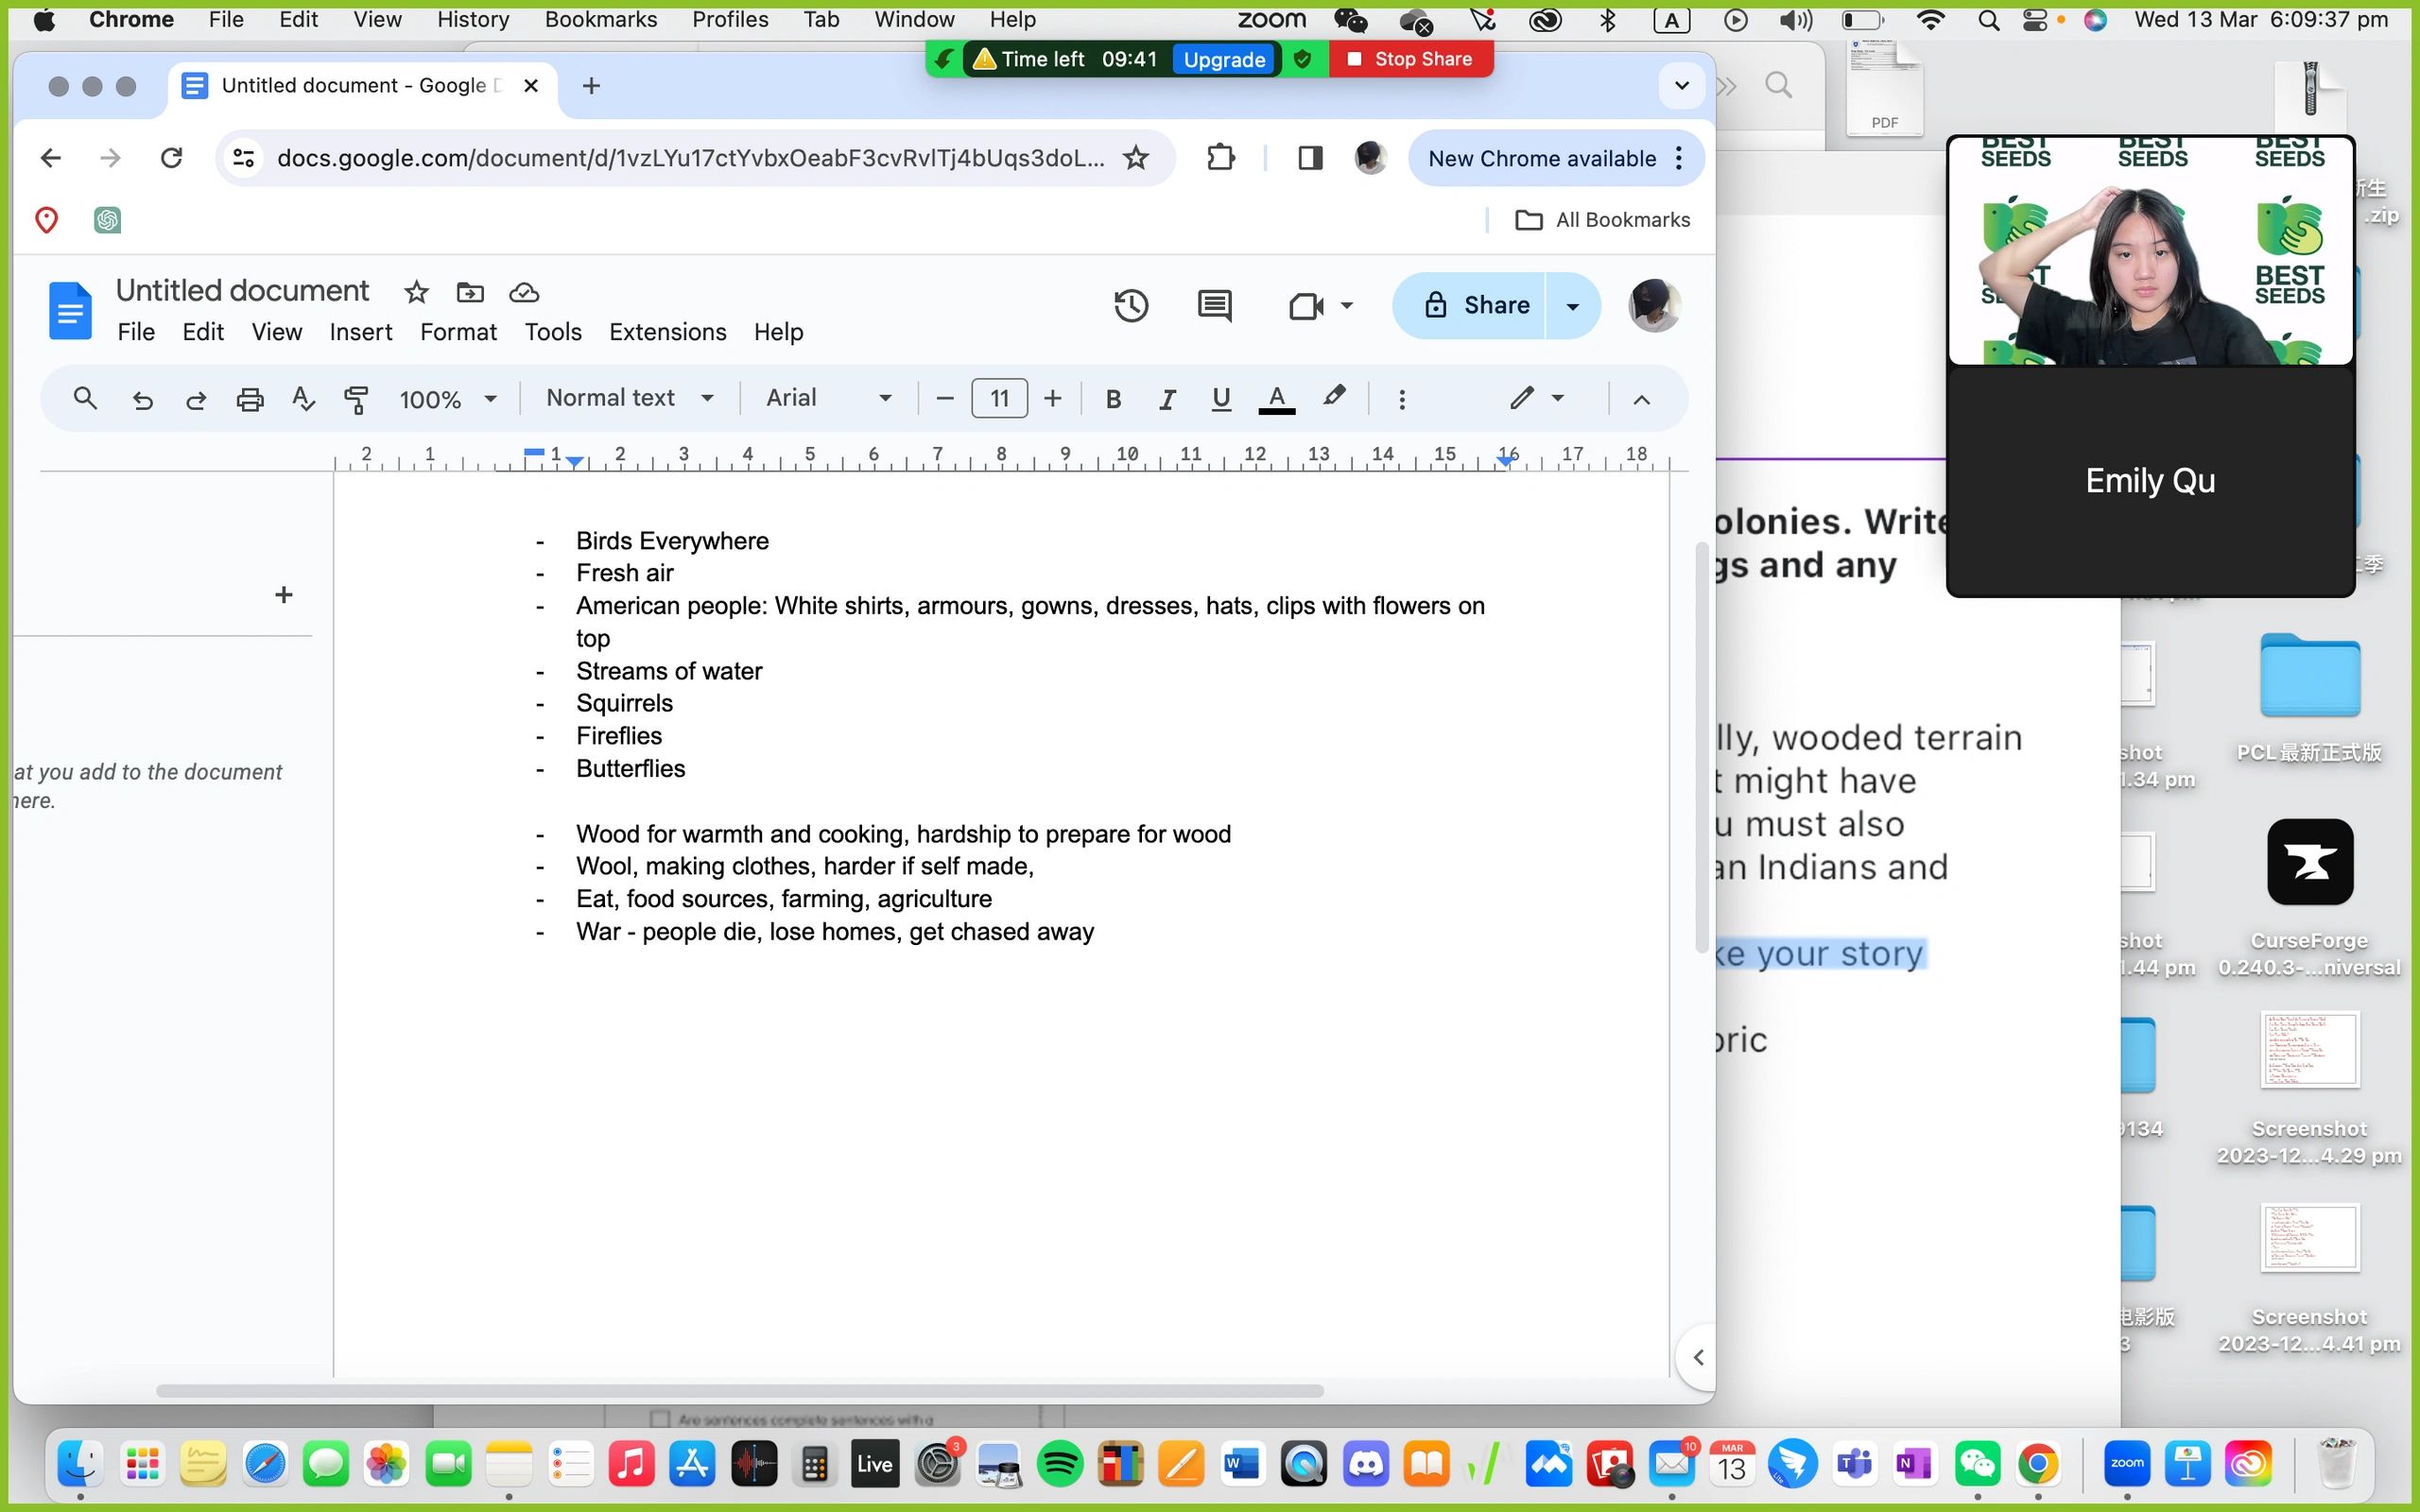
Task: Click the undo icon
Action: (x=142, y=398)
